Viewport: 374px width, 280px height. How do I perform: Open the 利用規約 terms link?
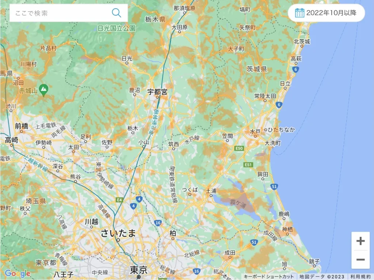(360, 277)
